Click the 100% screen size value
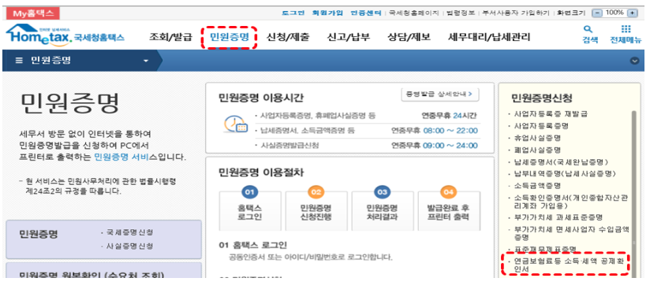Viewport: 650px width, 289px height. 615,13
